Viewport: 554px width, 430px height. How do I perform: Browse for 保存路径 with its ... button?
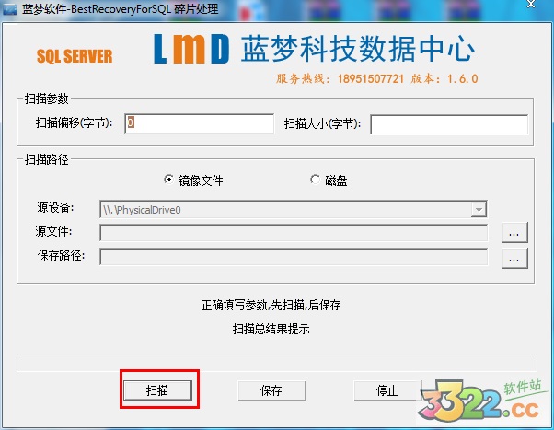(514, 258)
